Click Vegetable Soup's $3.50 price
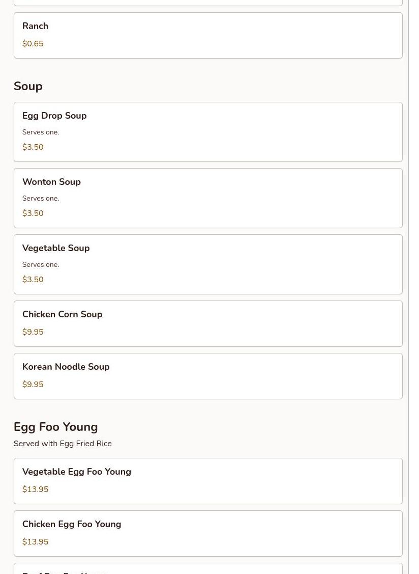The width and height of the screenshot is (419, 574). pyautogui.click(x=33, y=280)
